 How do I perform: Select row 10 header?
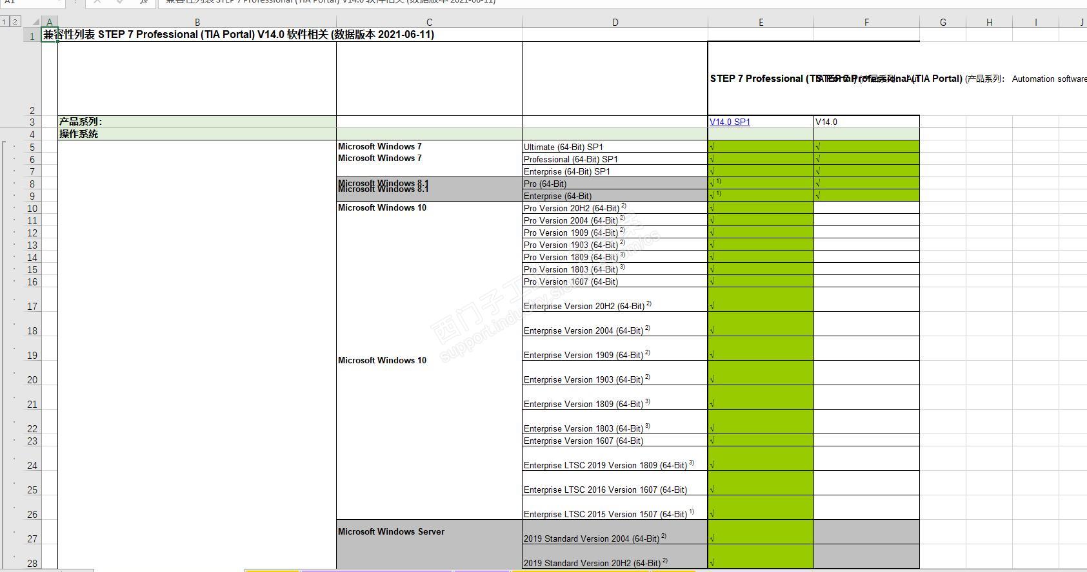32,208
